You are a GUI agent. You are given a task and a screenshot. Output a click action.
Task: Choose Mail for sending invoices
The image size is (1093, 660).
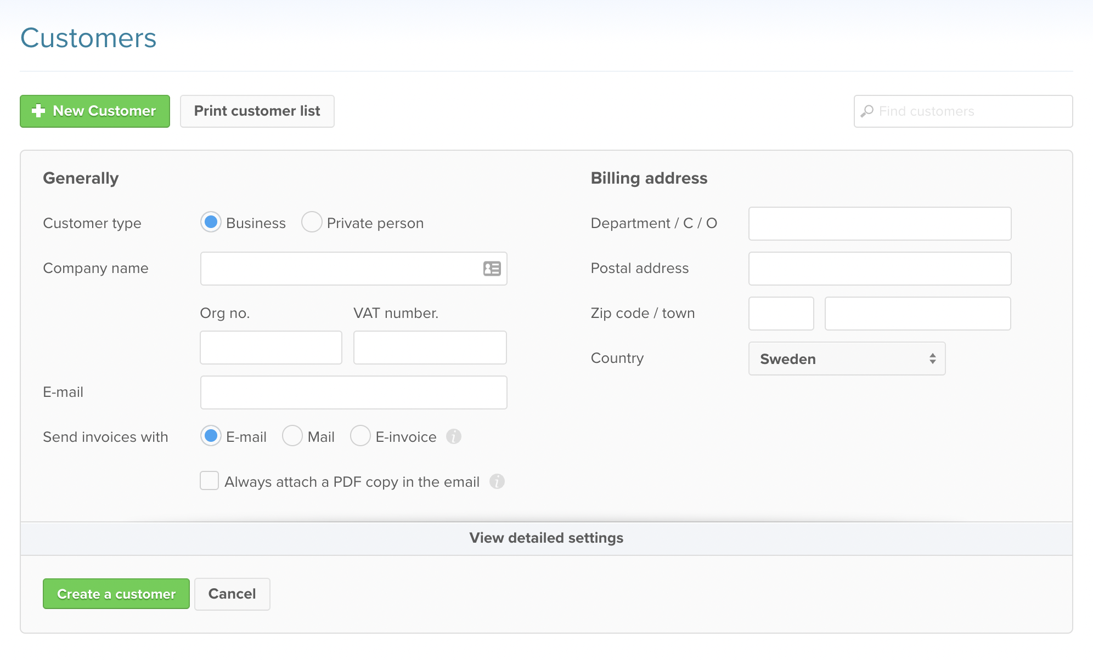pyautogui.click(x=292, y=436)
